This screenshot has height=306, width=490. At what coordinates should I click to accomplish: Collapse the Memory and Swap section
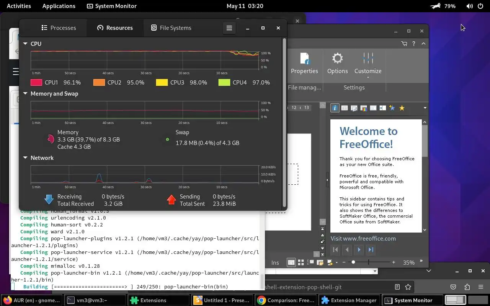click(x=25, y=94)
